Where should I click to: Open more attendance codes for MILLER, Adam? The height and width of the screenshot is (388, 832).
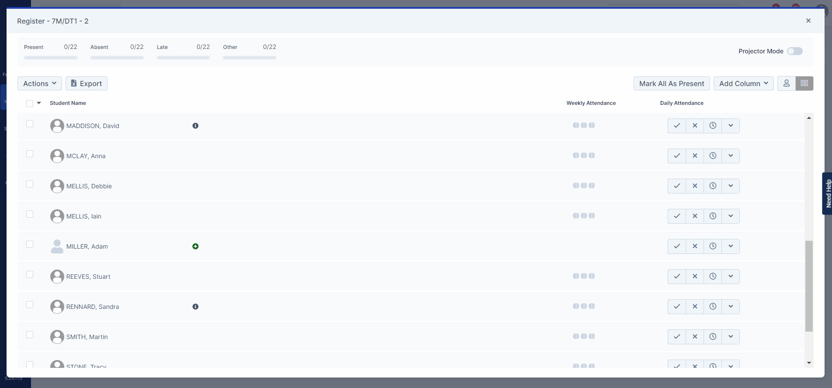[731, 246]
